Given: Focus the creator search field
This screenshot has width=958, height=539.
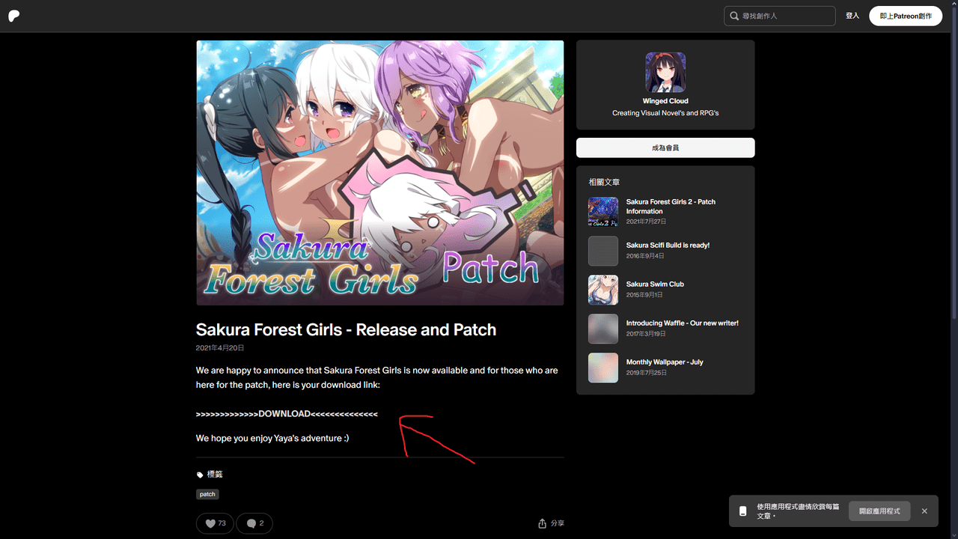Looking at the screenshot, I should [x=779, y=16].
